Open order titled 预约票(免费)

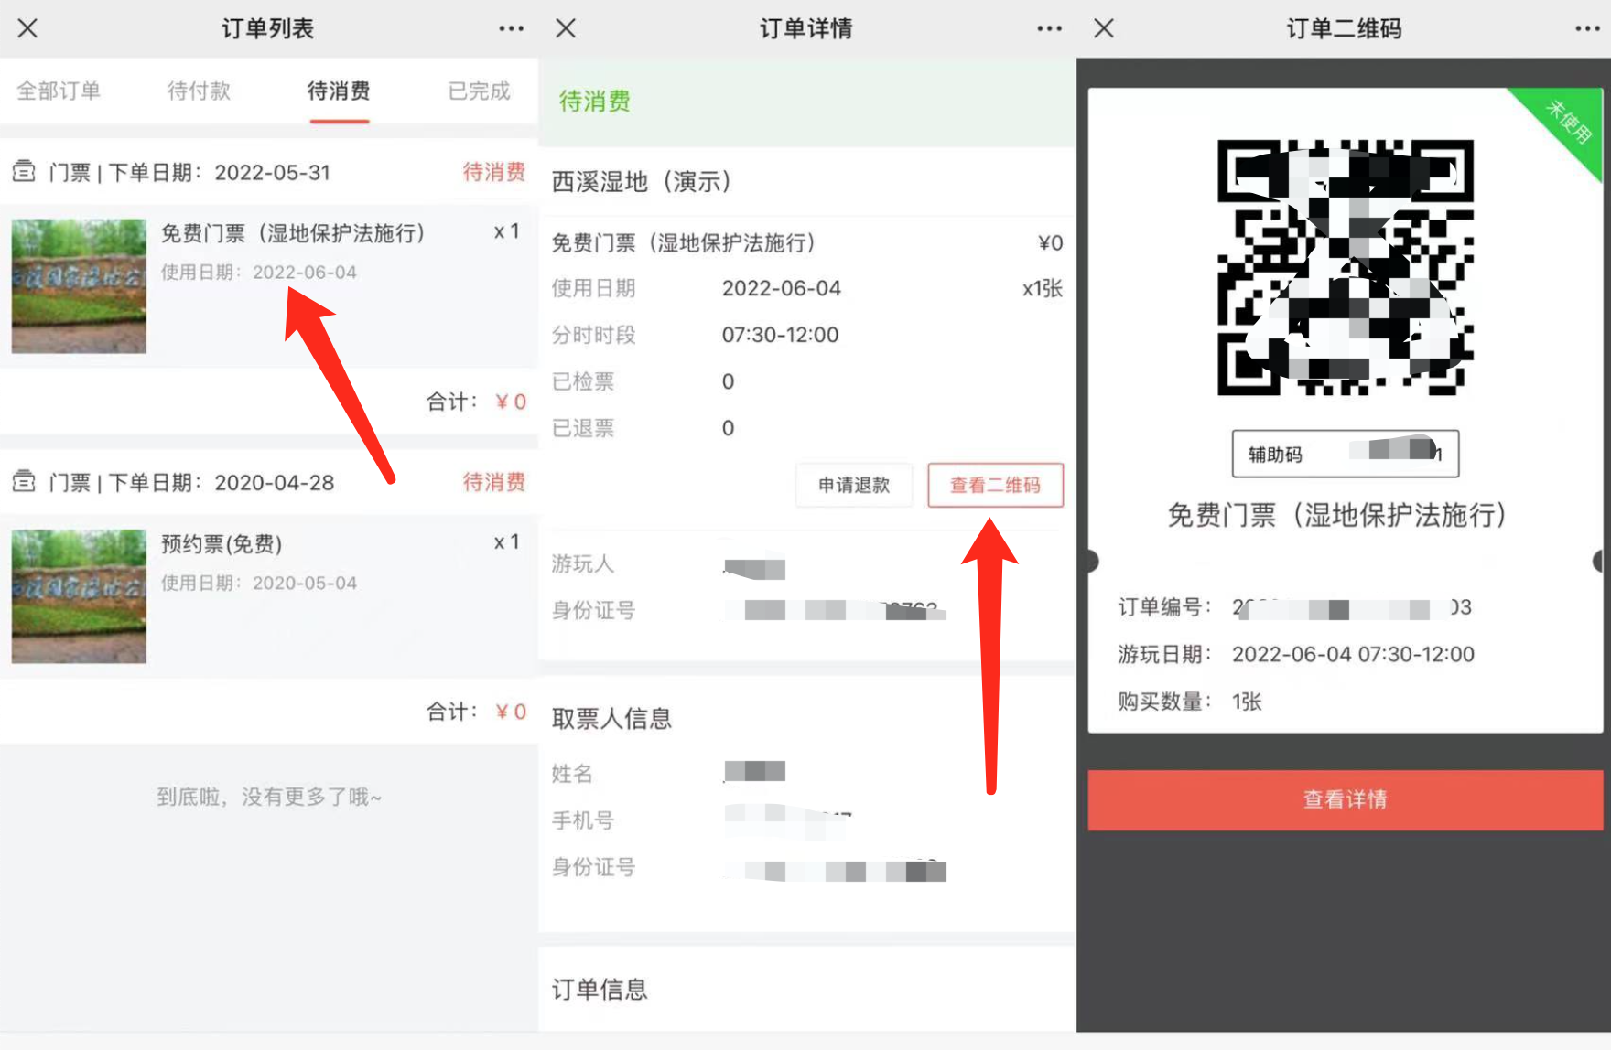(x=222, y=544)
